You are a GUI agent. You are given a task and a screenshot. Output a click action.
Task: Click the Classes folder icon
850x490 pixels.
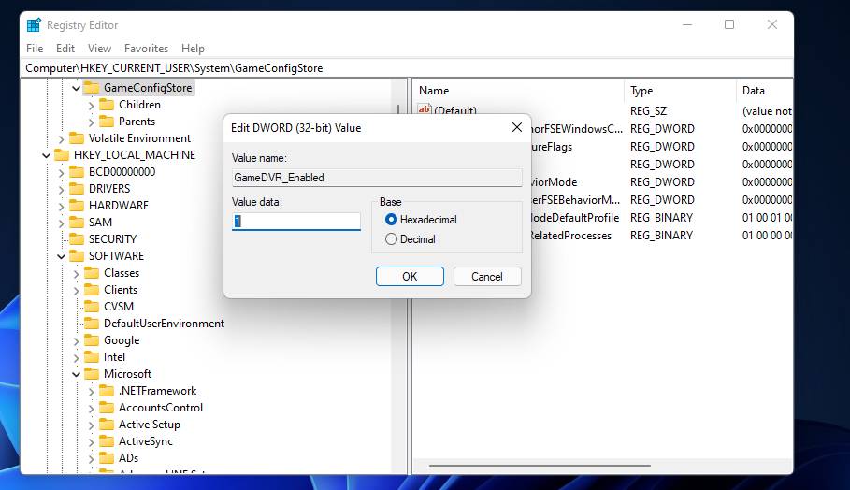pyautogui.click(x=93, y=273)
